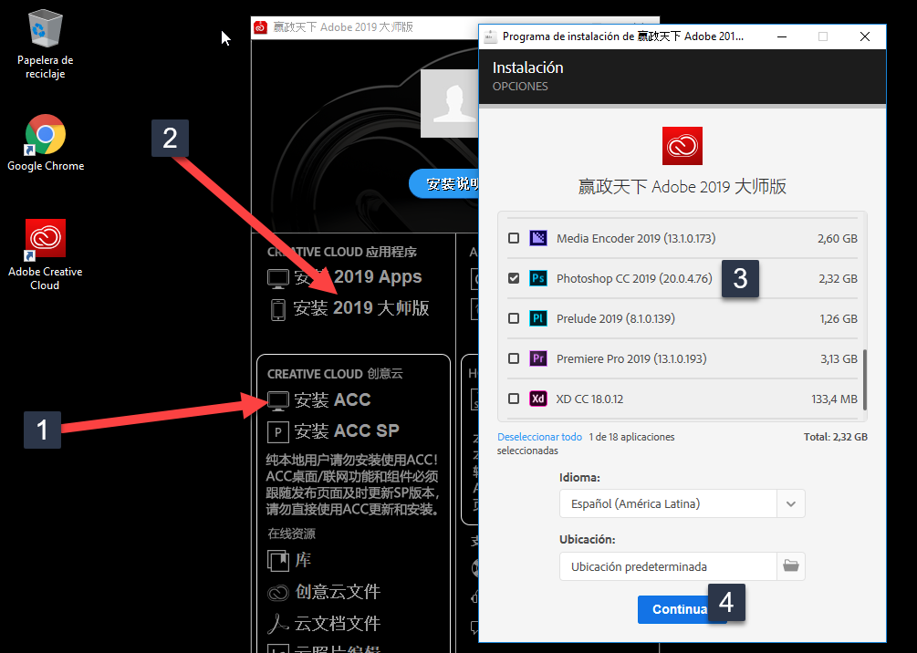The height and width of the screenshot is (653, 917).
Task: Open Google Chrome desktop shortcut
Action: point(45,142)
